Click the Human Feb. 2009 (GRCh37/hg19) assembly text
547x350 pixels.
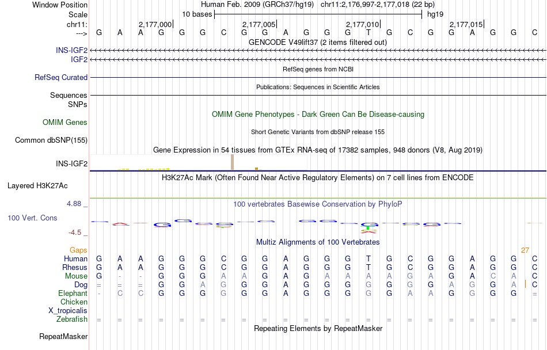pyautogui.click(x=257, y=5)
